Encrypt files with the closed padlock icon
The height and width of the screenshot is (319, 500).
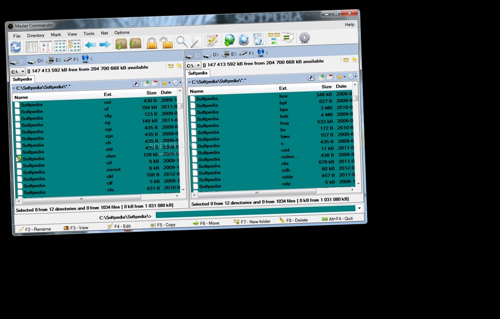click(152, 43)
